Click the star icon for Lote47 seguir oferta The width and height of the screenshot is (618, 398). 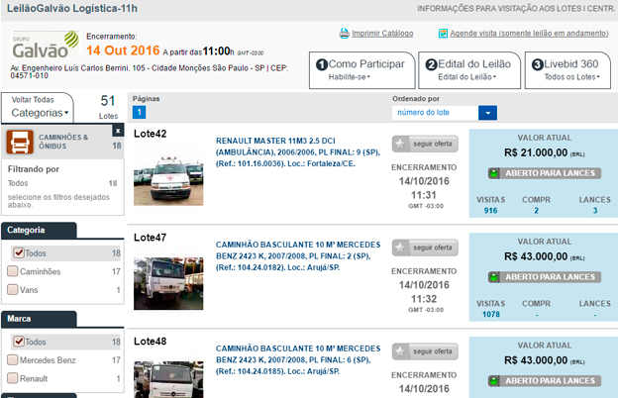[400, 247]
